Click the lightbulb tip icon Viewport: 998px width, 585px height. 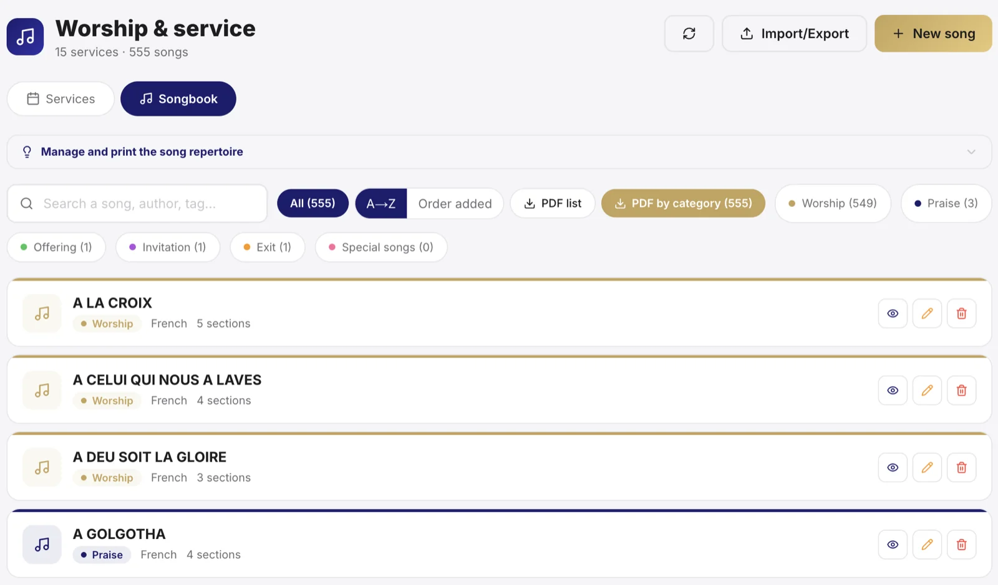[27, 152]
